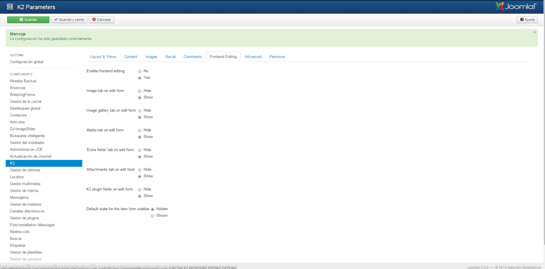Viewport: 545px width, 269px height.
Task: Select Show for Attachments tab
Action: pos(140,176)
